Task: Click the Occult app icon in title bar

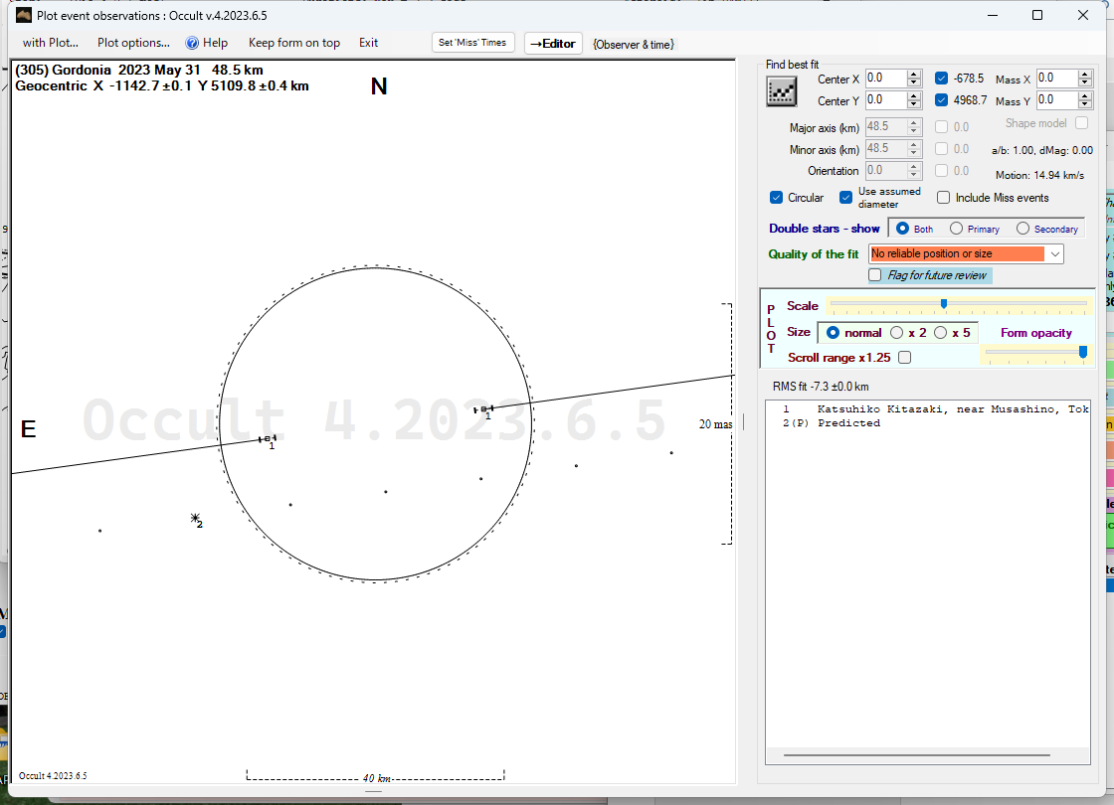Action: click(x=24, y=15)
